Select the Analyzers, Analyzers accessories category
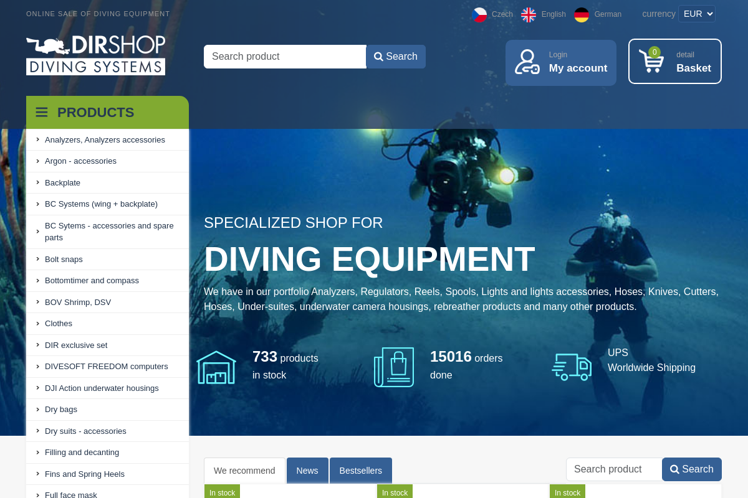Viewport: 748px width, 498px height. [x=105, y=139]
